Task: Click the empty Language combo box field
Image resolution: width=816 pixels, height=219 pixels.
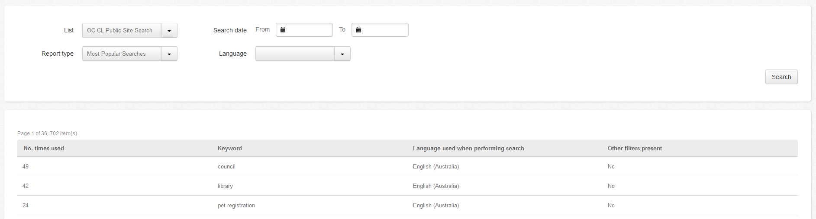Action: 295,54
